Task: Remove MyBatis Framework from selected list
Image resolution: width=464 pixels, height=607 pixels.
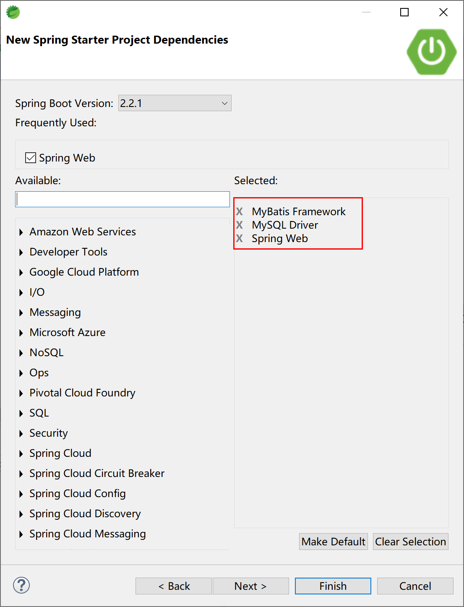Action: (x=240, y=211)
